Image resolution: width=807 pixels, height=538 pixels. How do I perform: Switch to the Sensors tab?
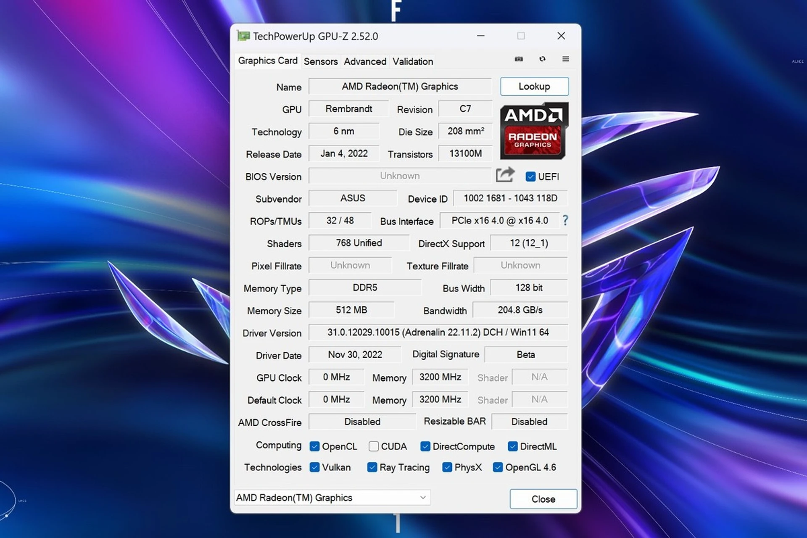coord(321,61)
